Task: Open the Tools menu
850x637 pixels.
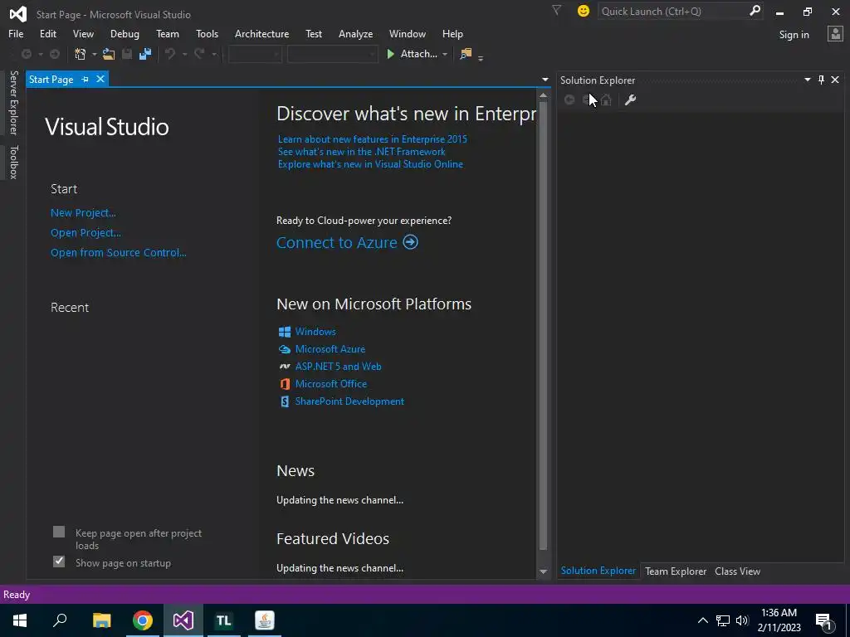Action: 207,33
